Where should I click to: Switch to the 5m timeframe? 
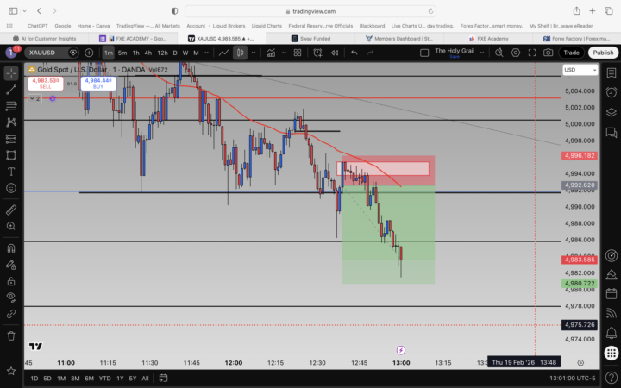click(122, 53)
